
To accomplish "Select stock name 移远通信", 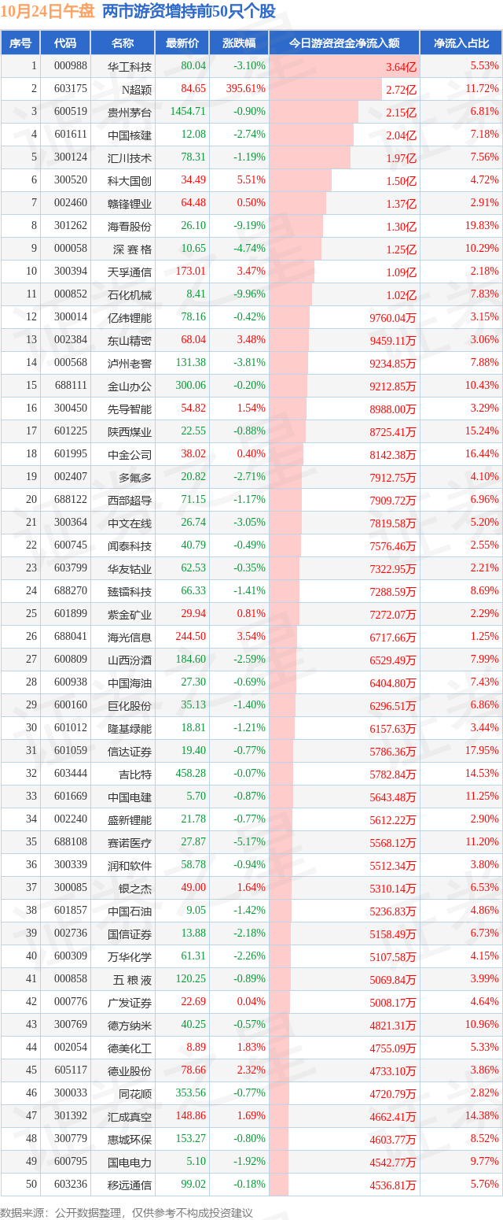I will coord(130,1185).
